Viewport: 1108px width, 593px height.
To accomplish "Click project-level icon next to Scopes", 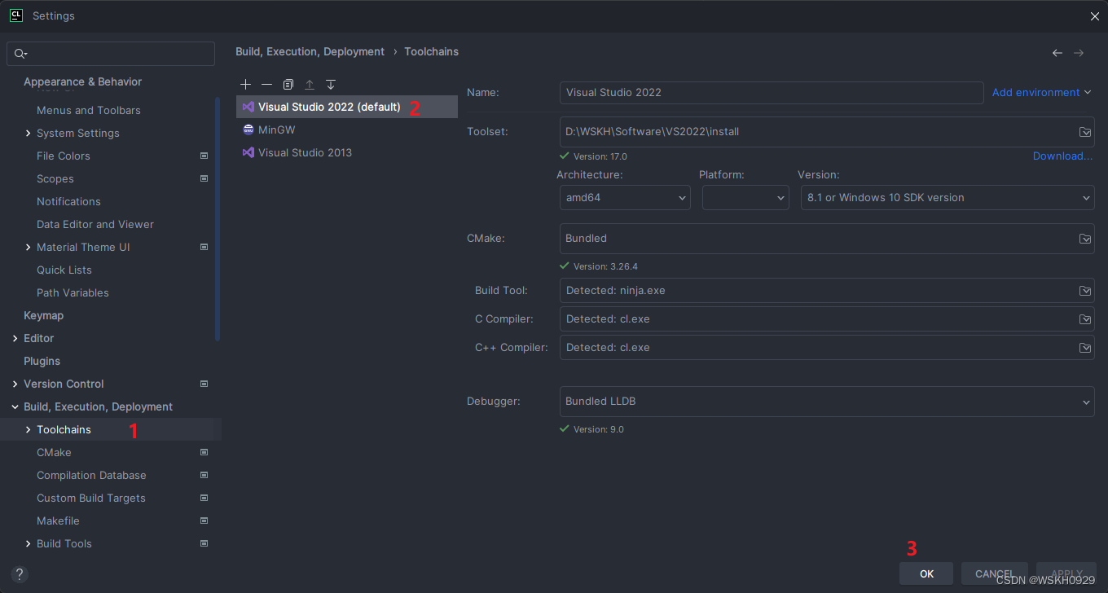I will coord(204,178).
